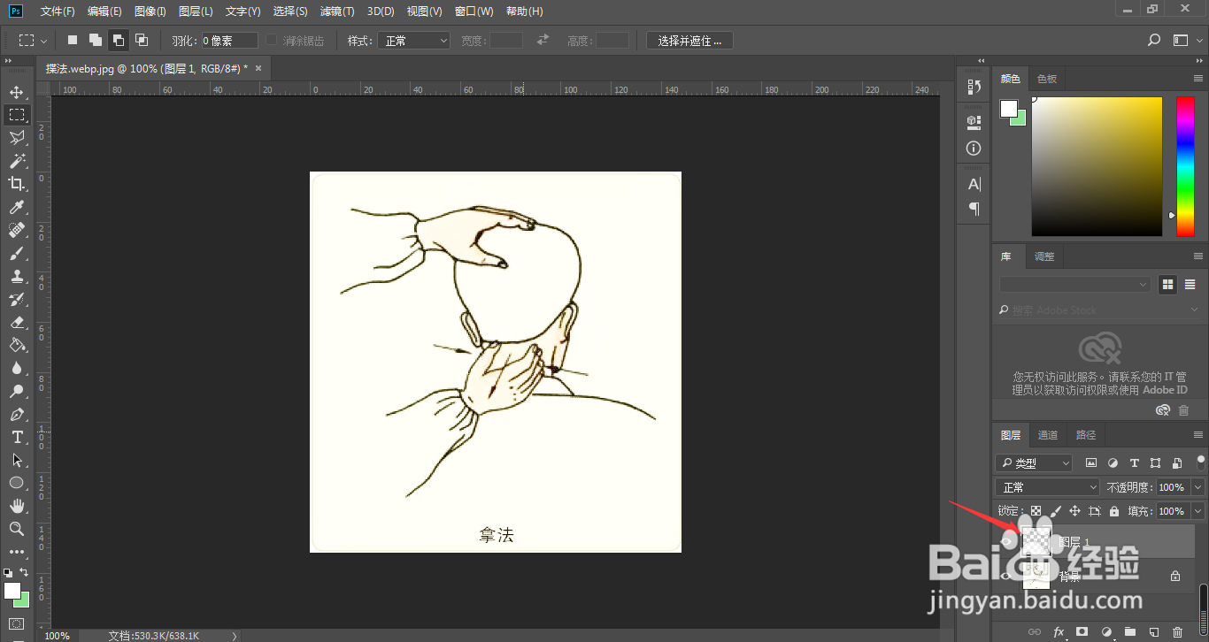
Task: Open the 类型 layer filter dropdown
Action: tap(1034, 462)
